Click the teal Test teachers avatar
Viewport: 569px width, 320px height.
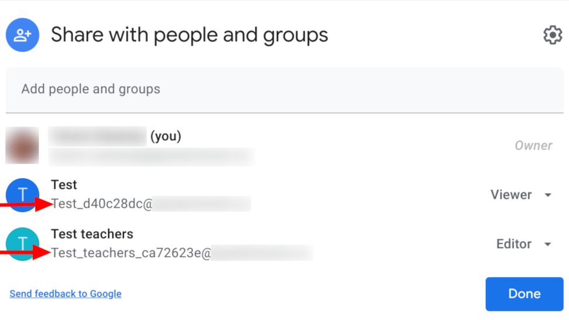pyautogui.click(x=22, y=243)
